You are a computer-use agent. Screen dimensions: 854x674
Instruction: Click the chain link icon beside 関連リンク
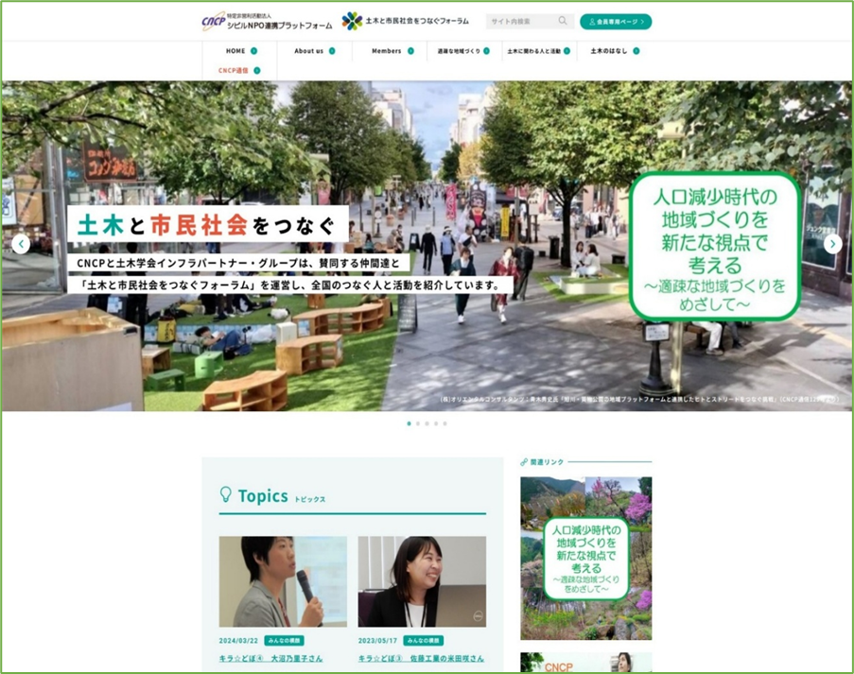pos(524,462)
